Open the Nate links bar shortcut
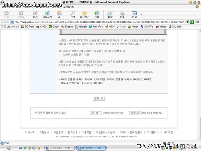The width and height of the screenshot is (201, 151). point(121,27)
